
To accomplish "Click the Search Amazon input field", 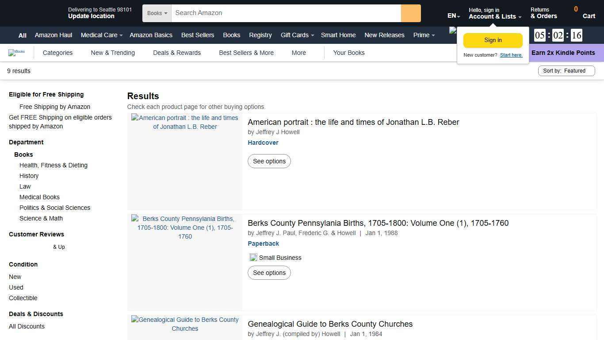I will [285, 13].
